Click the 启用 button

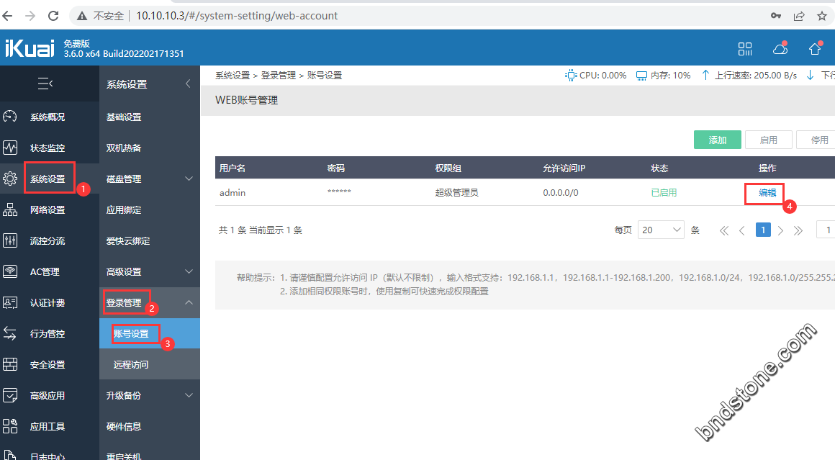tap(769, 140)
